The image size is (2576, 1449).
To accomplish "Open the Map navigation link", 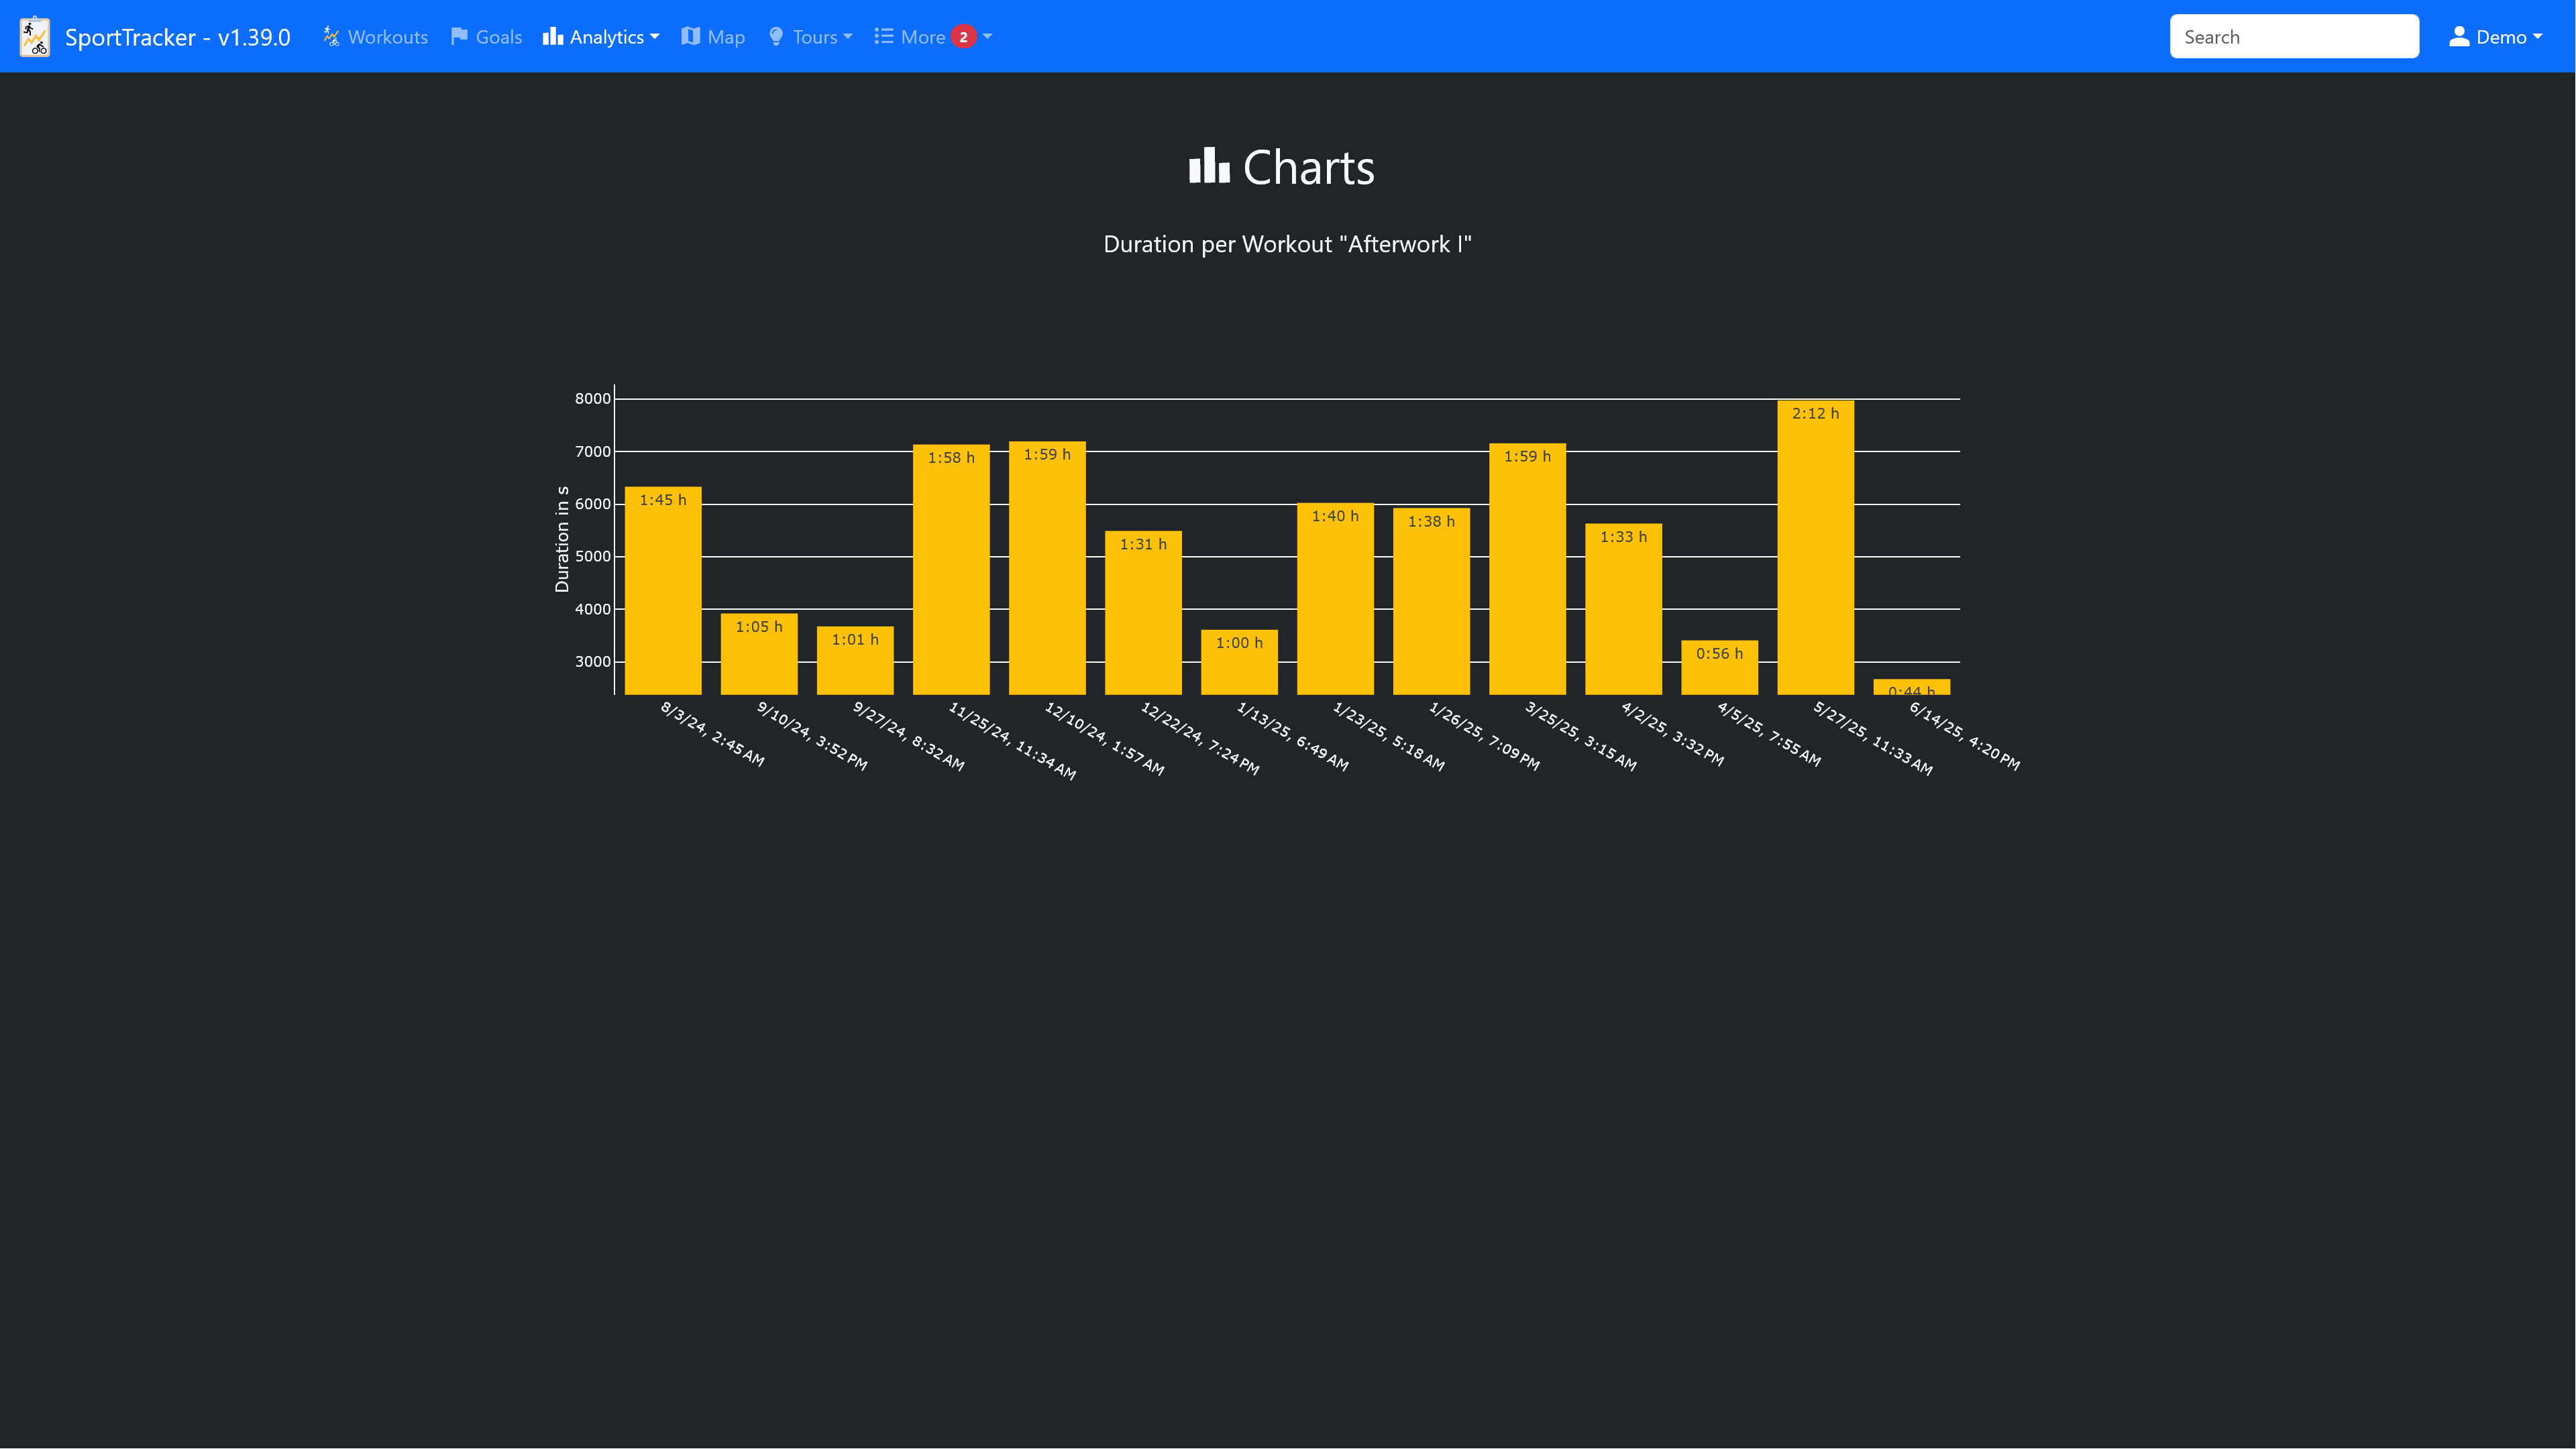I will click(725, 37).
